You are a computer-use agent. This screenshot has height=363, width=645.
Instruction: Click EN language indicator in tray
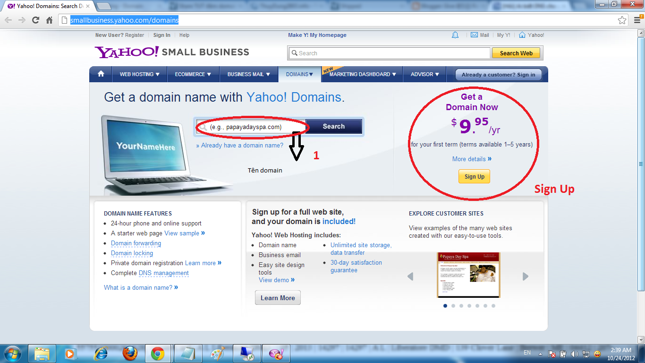(x=527, y=353)
